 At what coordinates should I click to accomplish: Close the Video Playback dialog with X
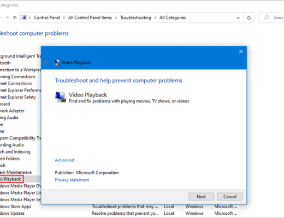point(241,52)
